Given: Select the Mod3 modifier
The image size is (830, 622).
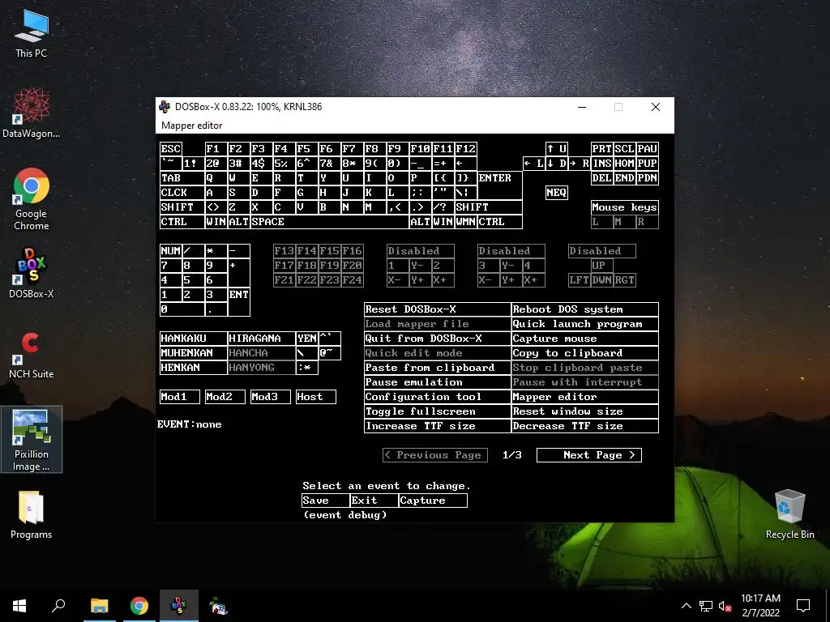Looking at the screenshot, I should (x=271, y=397).
